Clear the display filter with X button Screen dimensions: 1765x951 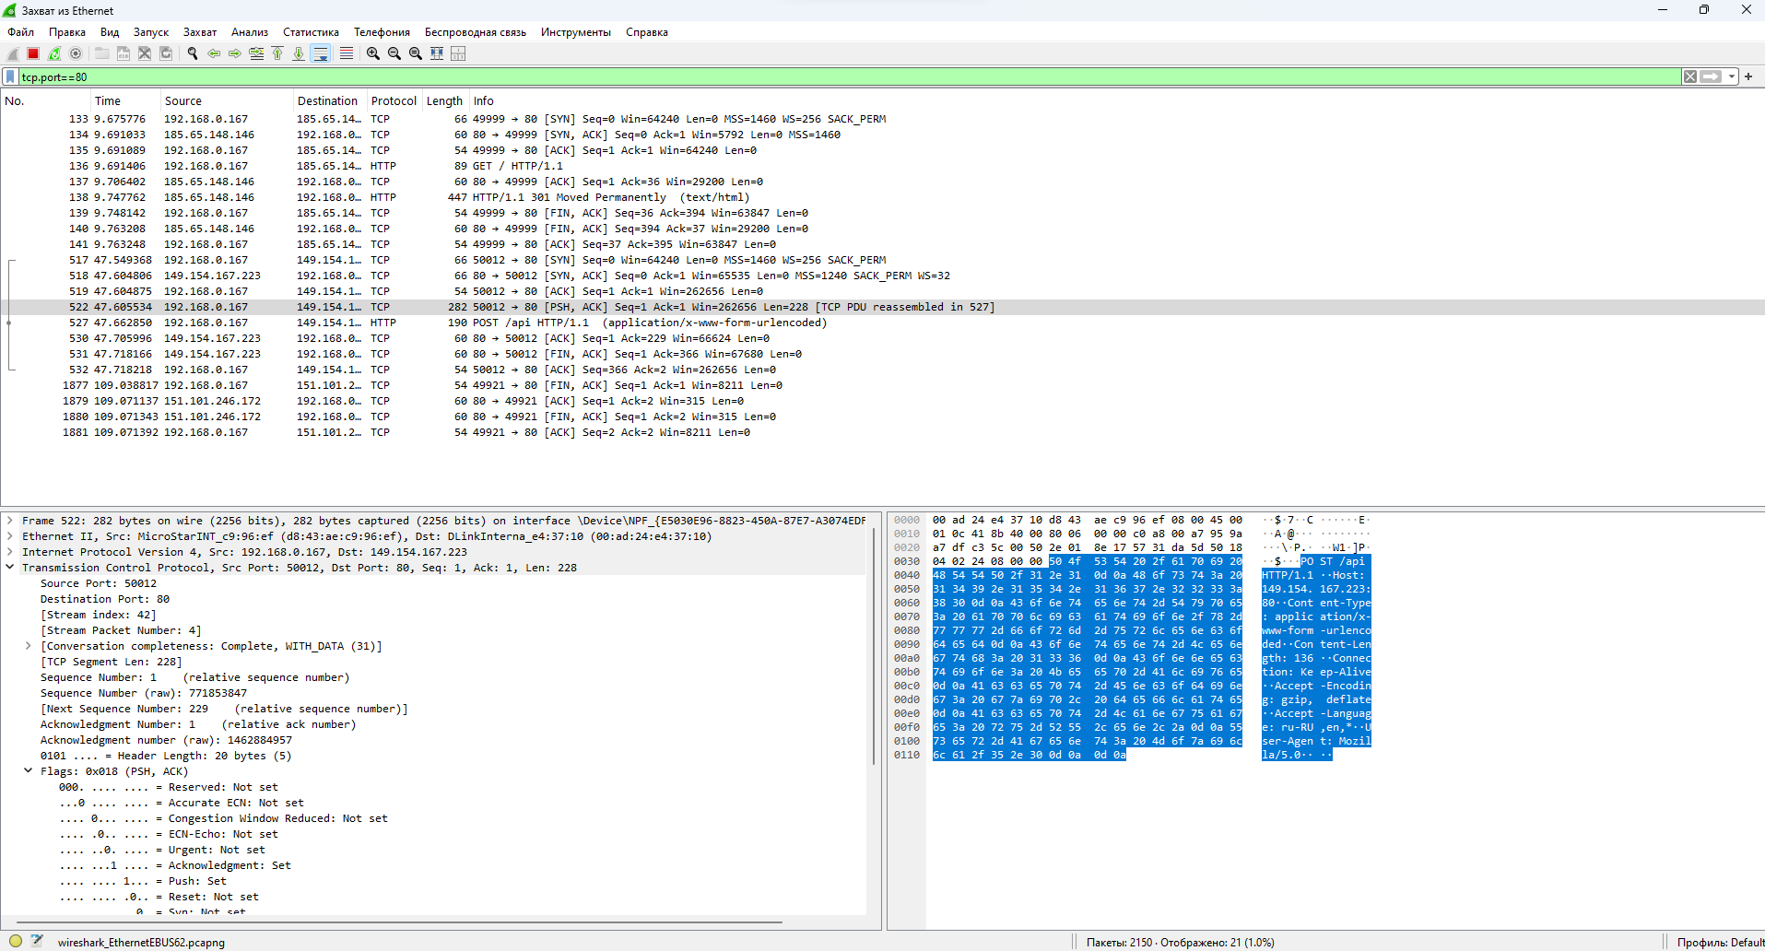point(1690,76)
